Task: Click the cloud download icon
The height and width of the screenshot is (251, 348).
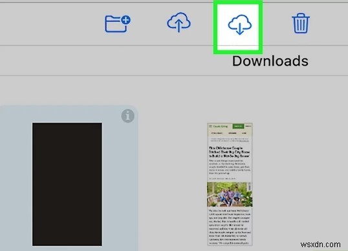Action: 240,25
